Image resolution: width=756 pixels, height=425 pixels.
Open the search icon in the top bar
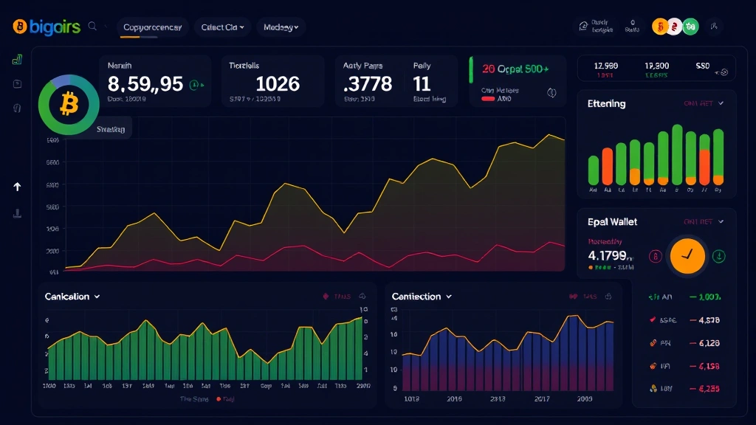tap(92, 27)
